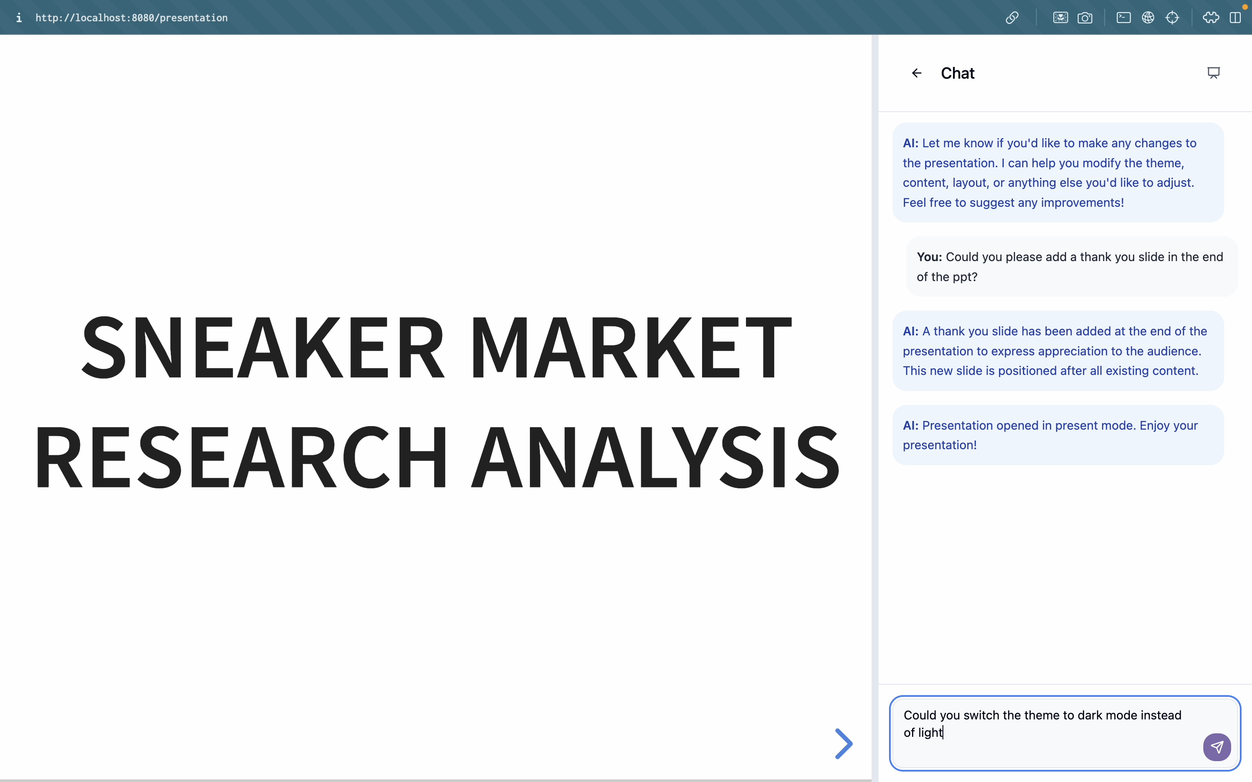Viewport: 1252px width, 782px height.
Task: Click the Sneaker Market Research Analysis title
Action: (x=436, y=401)
